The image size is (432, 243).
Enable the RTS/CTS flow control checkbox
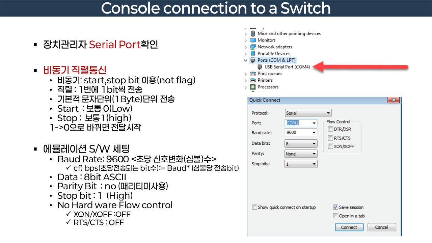click(331, 138)
